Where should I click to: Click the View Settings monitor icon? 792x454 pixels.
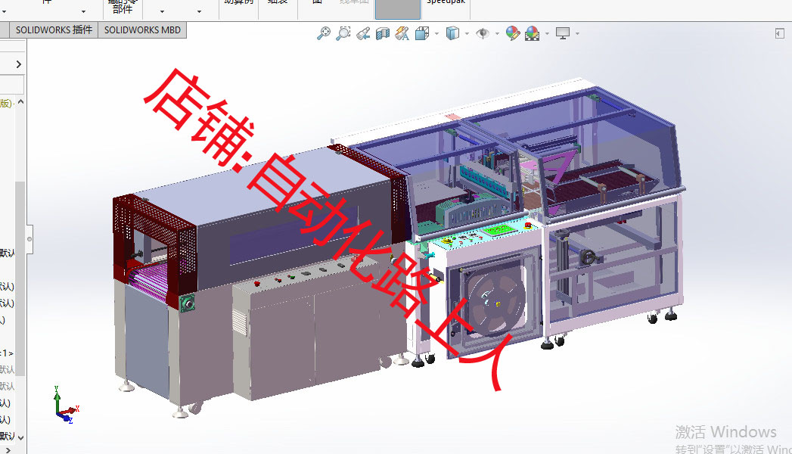563,33
